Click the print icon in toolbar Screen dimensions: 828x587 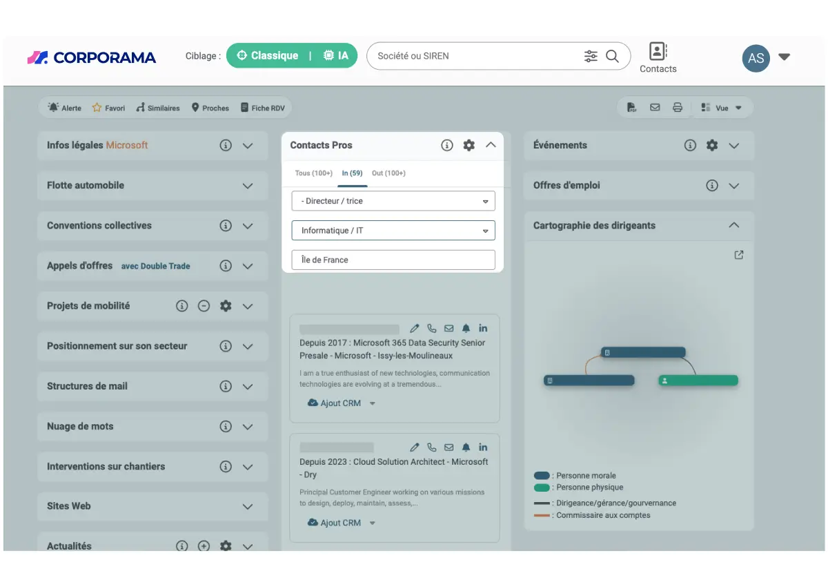pyautogui.click(x=678, y=108)
